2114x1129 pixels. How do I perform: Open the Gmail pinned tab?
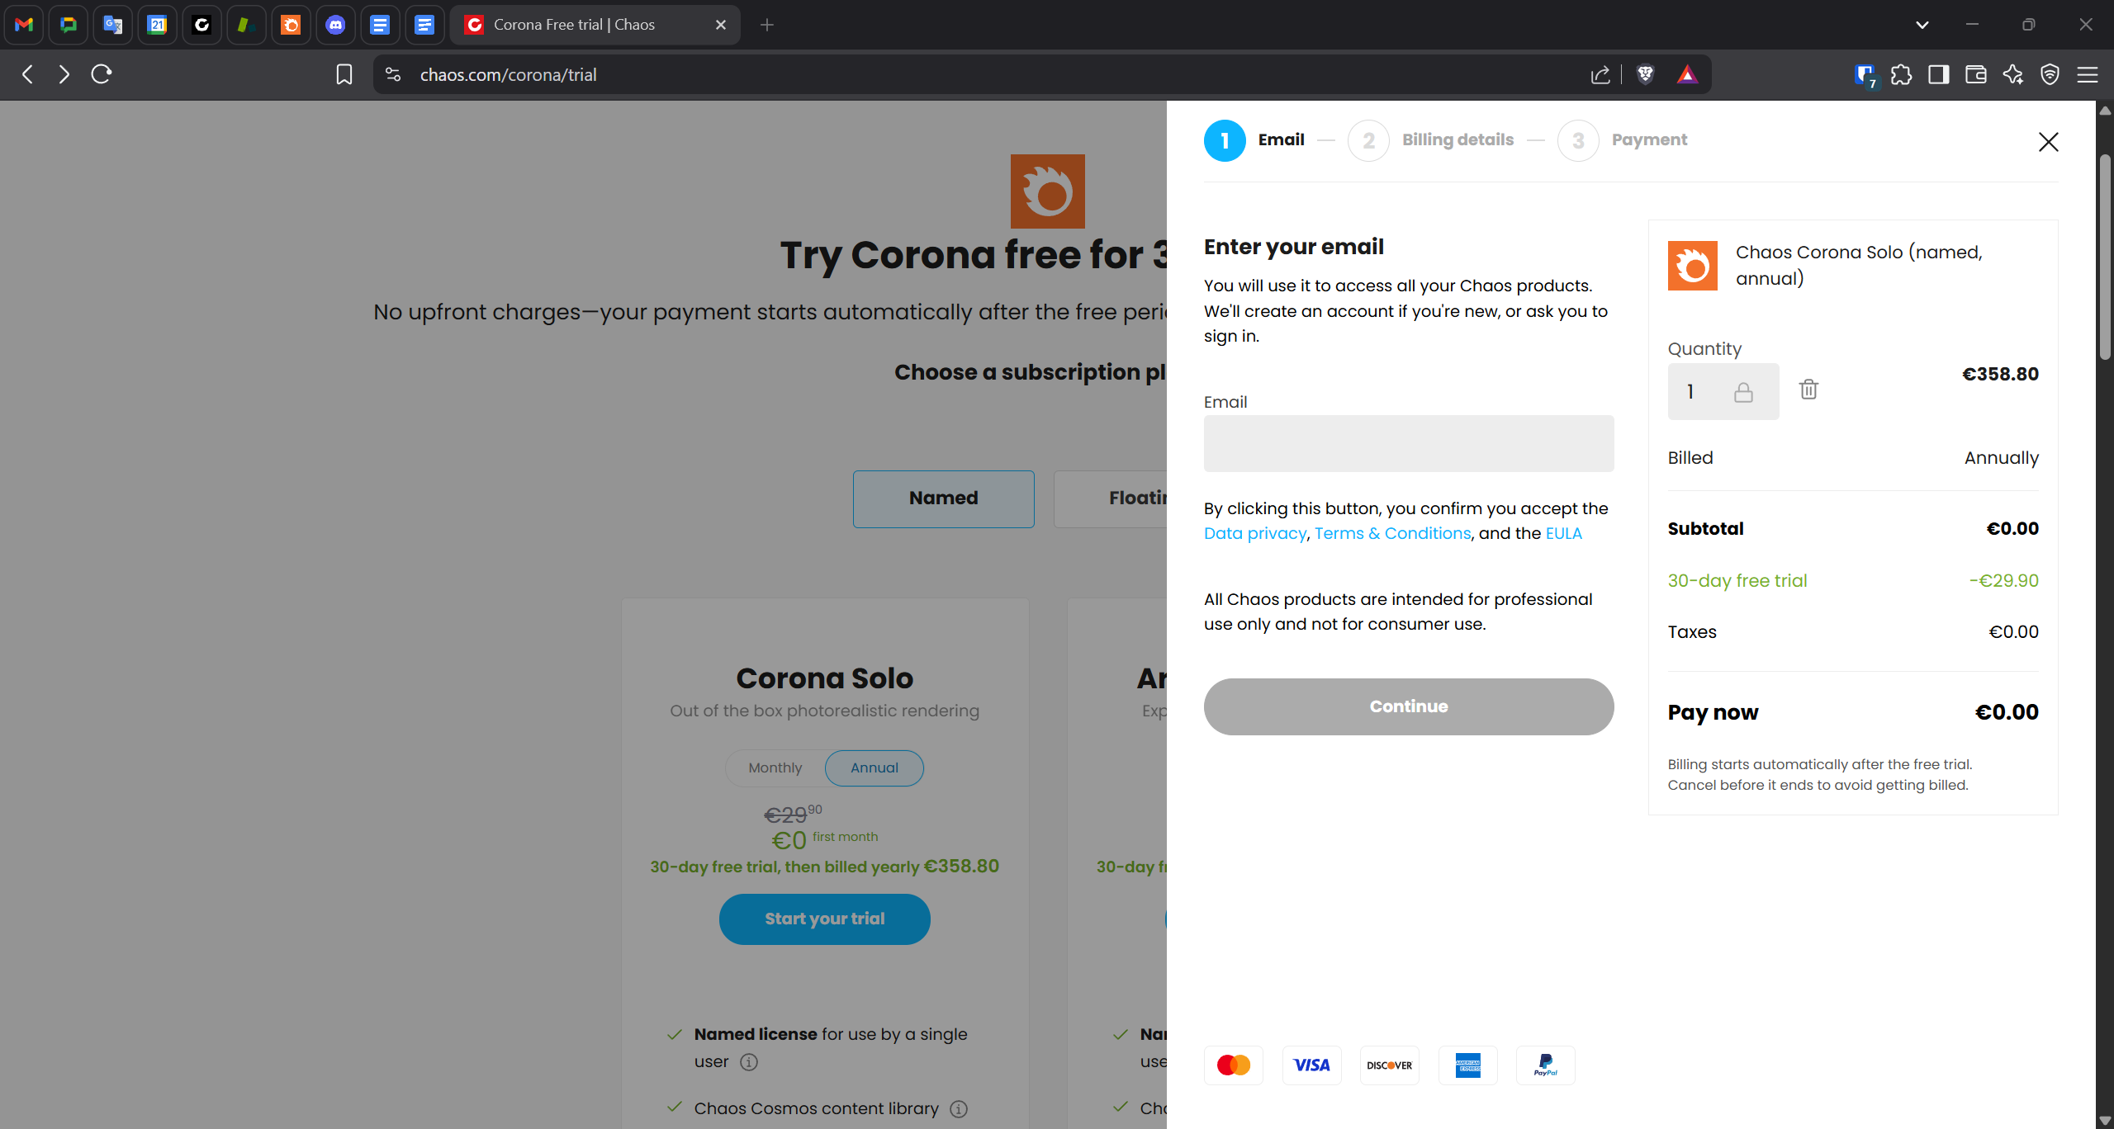[24, 25]
